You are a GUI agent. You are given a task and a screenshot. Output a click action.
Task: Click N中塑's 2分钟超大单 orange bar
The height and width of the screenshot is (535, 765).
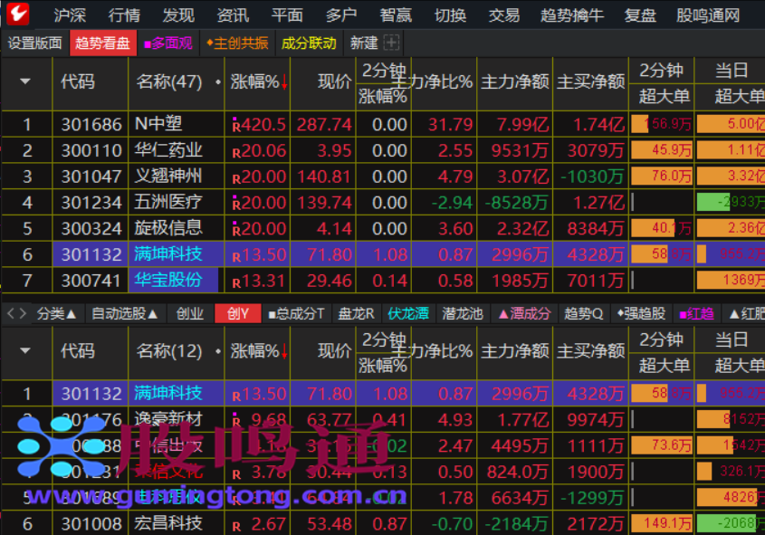click(640, 124)
